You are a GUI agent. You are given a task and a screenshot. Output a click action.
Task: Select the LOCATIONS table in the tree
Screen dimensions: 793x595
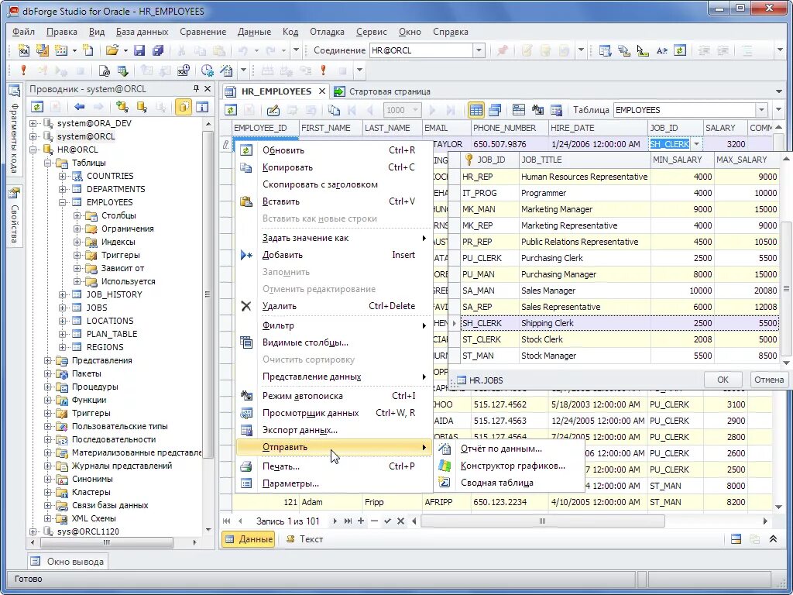coord(110,321)
